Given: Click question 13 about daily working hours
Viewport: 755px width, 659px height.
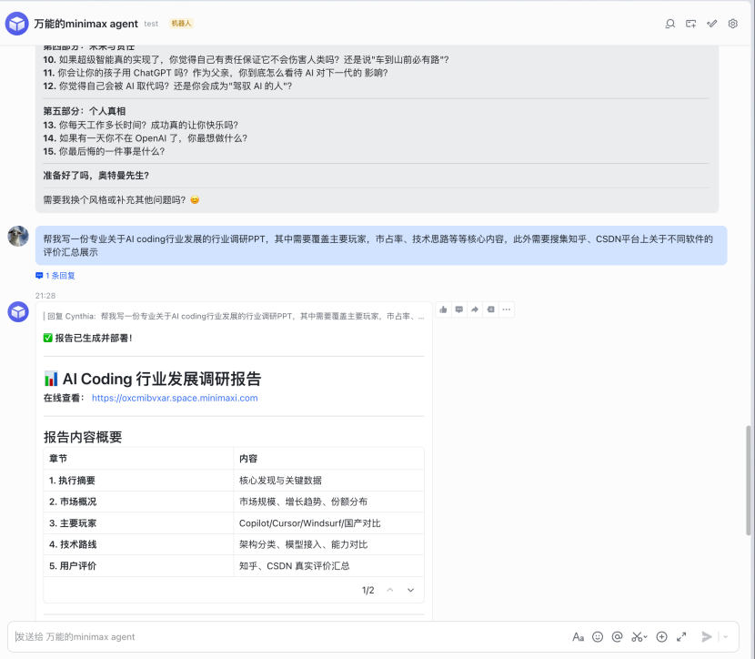Looking at the screenshot, I should [141, 125].
